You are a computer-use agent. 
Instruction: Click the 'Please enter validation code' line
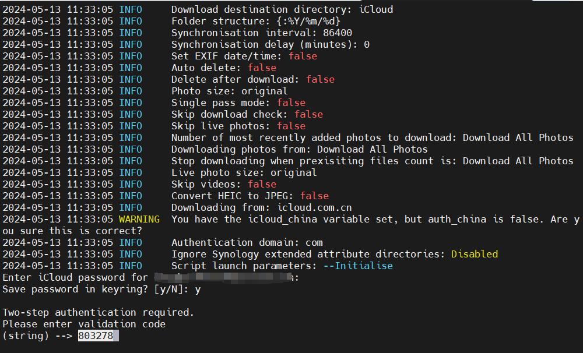(84, 324)
